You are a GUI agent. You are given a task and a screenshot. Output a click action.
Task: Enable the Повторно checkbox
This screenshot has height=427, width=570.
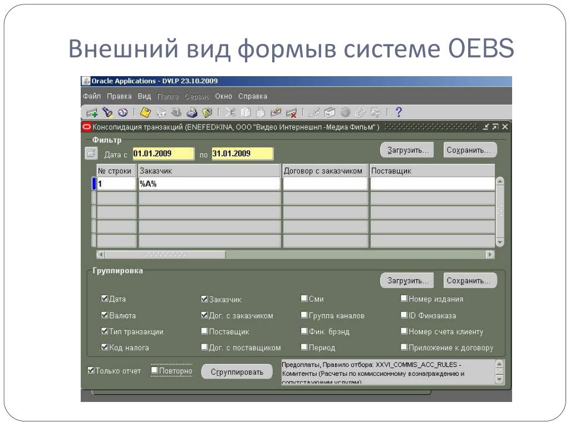(x=155, y=370)
